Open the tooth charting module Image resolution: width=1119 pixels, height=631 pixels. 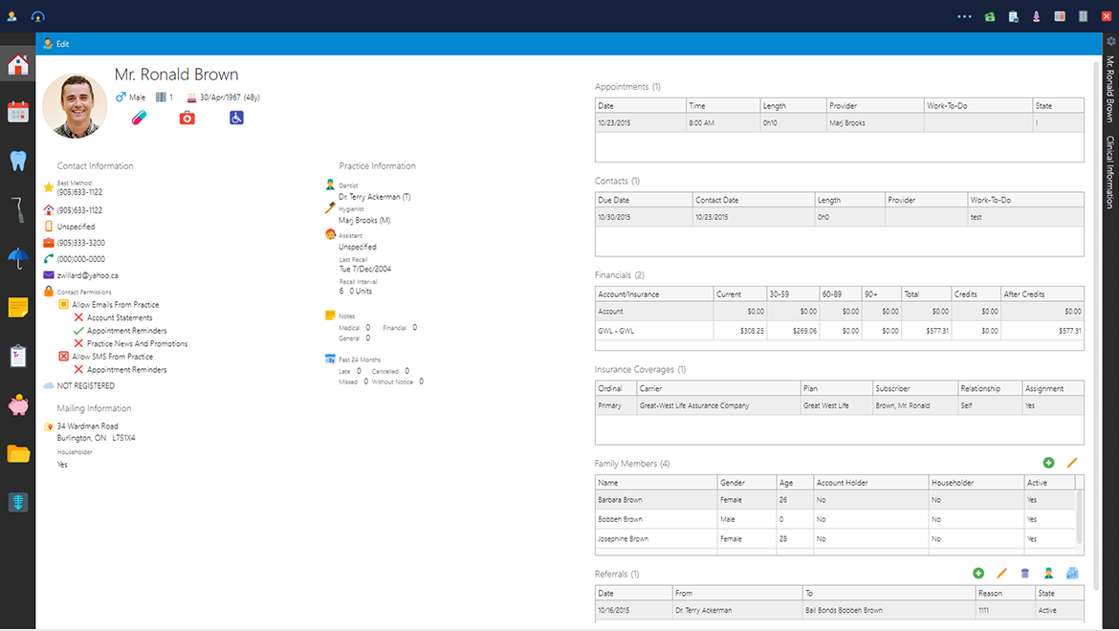[17, 160]
